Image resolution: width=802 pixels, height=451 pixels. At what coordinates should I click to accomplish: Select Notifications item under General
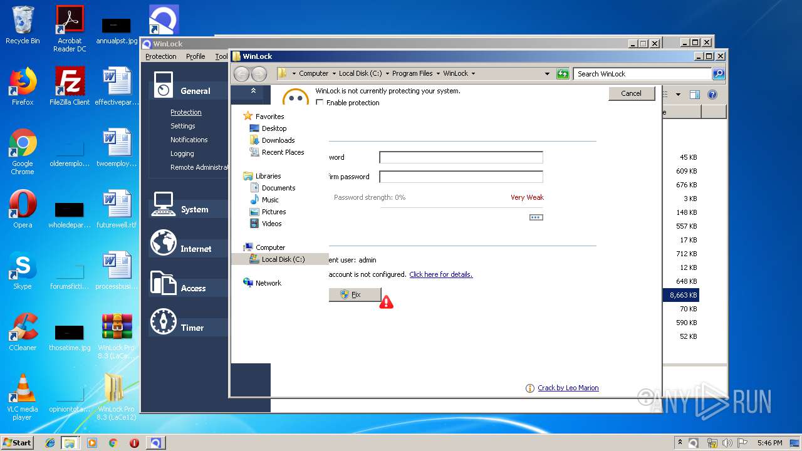click(x=189, y=140)
